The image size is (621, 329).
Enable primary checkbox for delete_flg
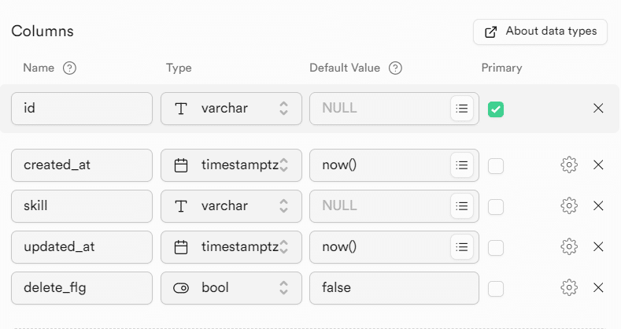496,288
